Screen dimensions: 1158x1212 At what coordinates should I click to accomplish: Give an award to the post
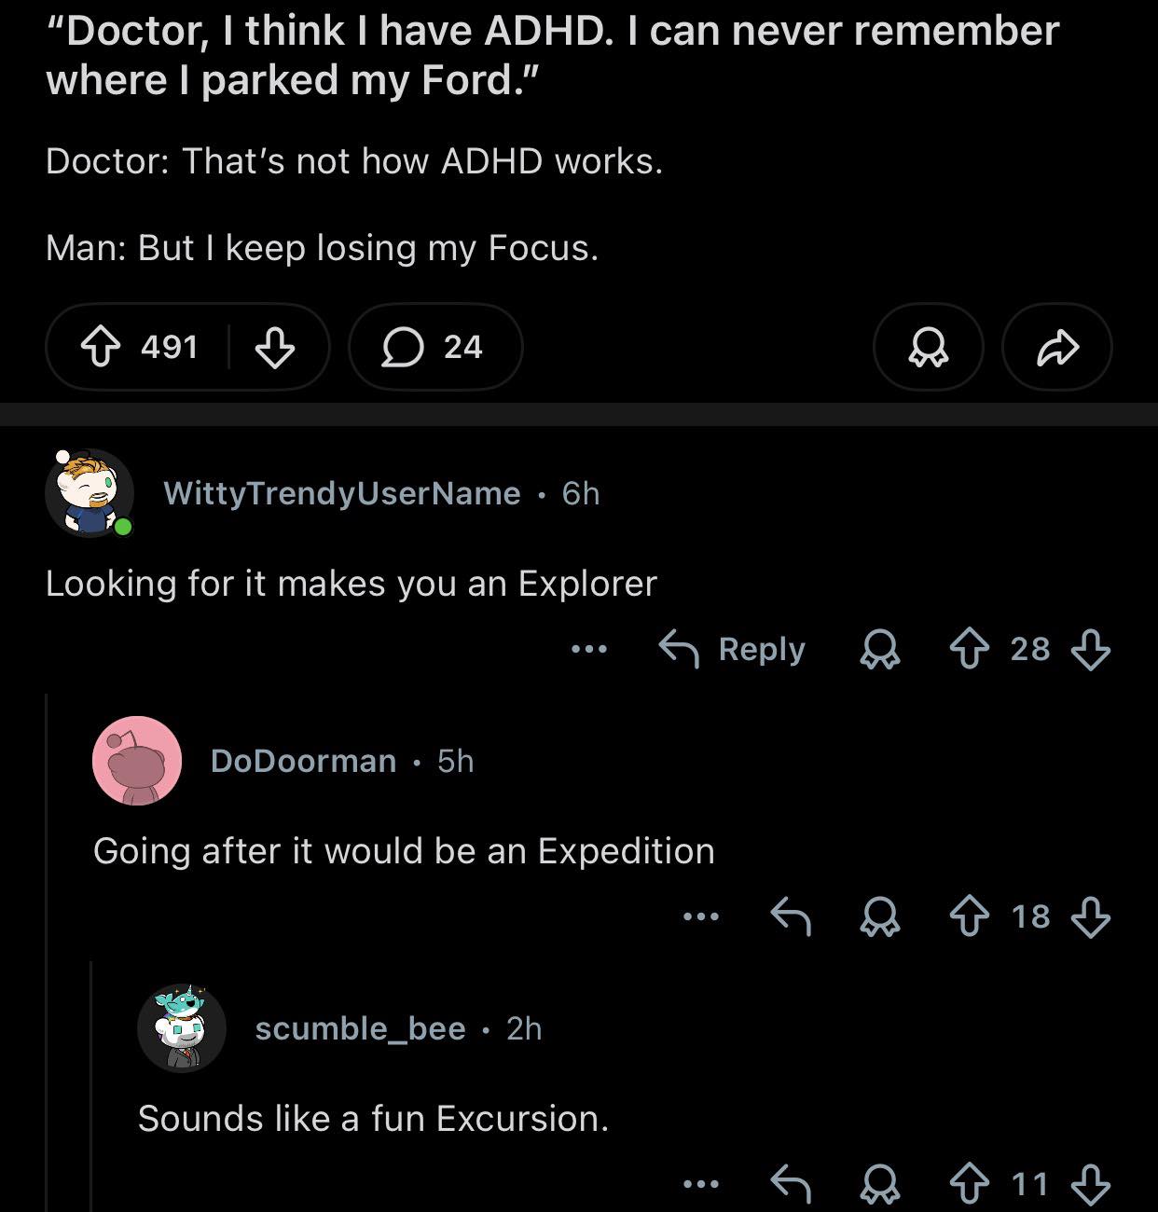click(x=928, y=348)
